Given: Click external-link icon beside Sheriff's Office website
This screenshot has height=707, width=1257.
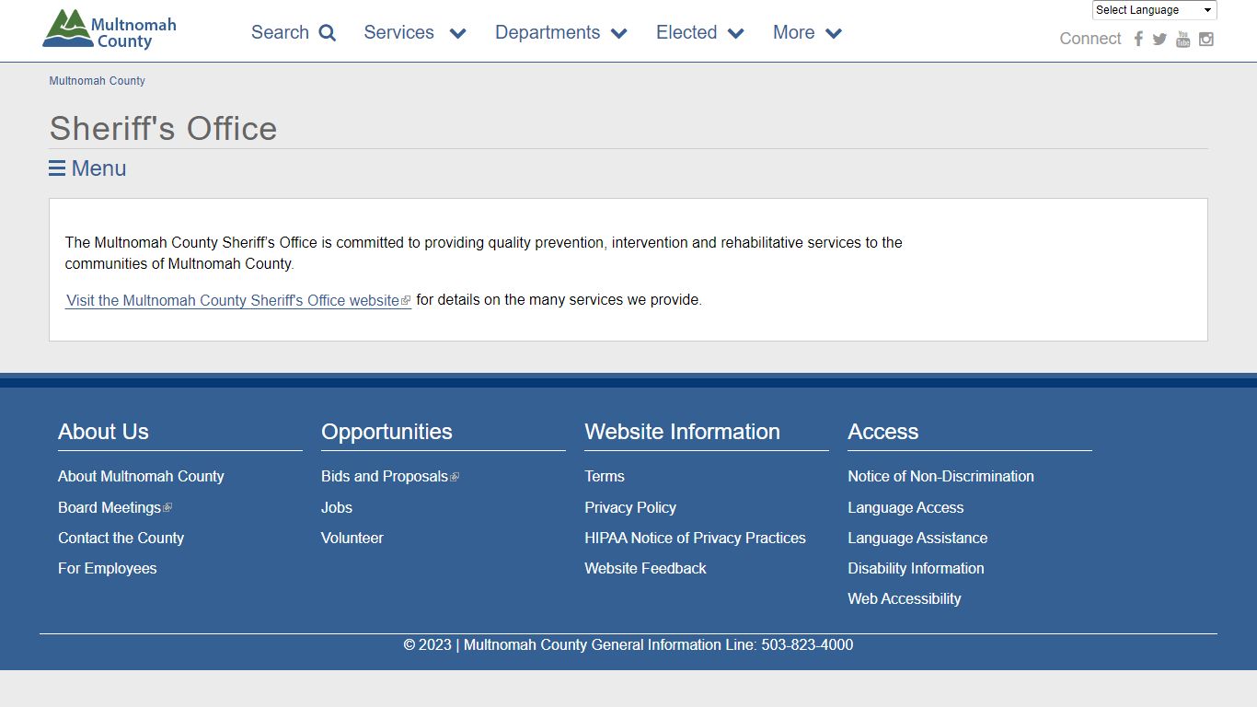Looking at the screenshot, I should (406, 301).
